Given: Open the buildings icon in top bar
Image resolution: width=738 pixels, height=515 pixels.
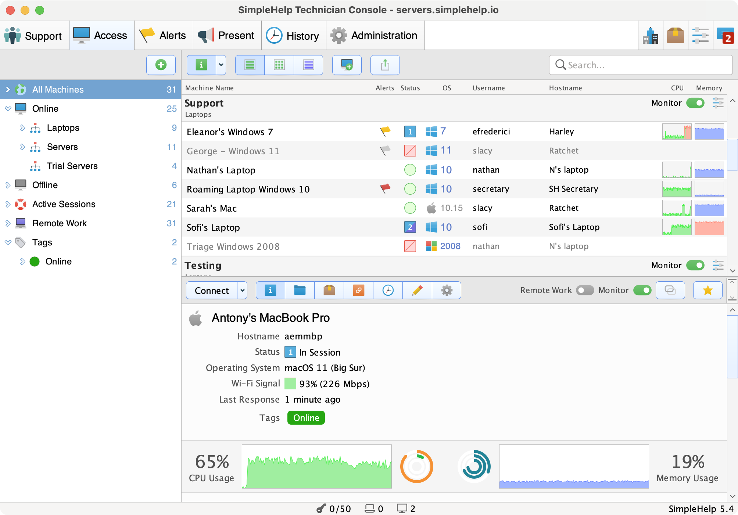Looking at the screenshot, I should click(651, 36).
